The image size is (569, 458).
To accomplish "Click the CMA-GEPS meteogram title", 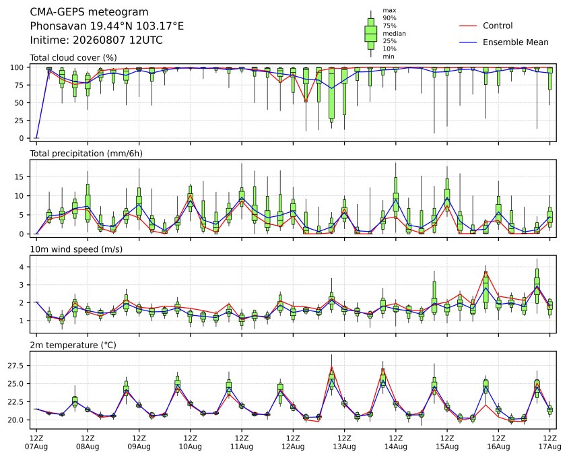I will [89, 12].
